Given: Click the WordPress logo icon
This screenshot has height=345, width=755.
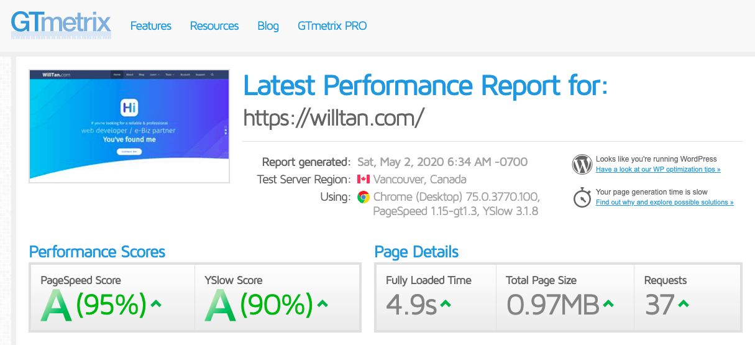Looking at the screenshot, I should click(x=582, y=164).
